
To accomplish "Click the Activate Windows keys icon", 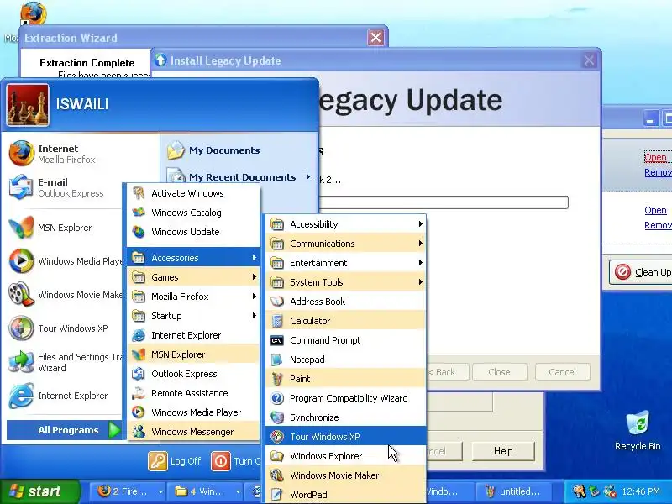I will 139,193.
